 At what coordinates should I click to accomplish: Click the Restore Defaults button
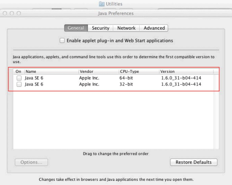[x=194, y=162]
